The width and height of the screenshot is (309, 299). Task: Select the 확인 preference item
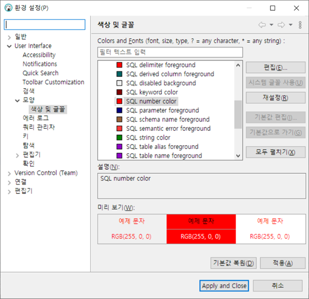(x=29, y=164)
